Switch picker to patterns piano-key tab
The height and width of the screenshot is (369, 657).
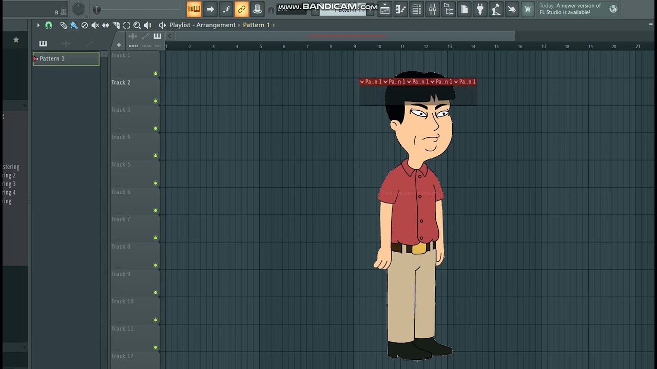(43, 43)
